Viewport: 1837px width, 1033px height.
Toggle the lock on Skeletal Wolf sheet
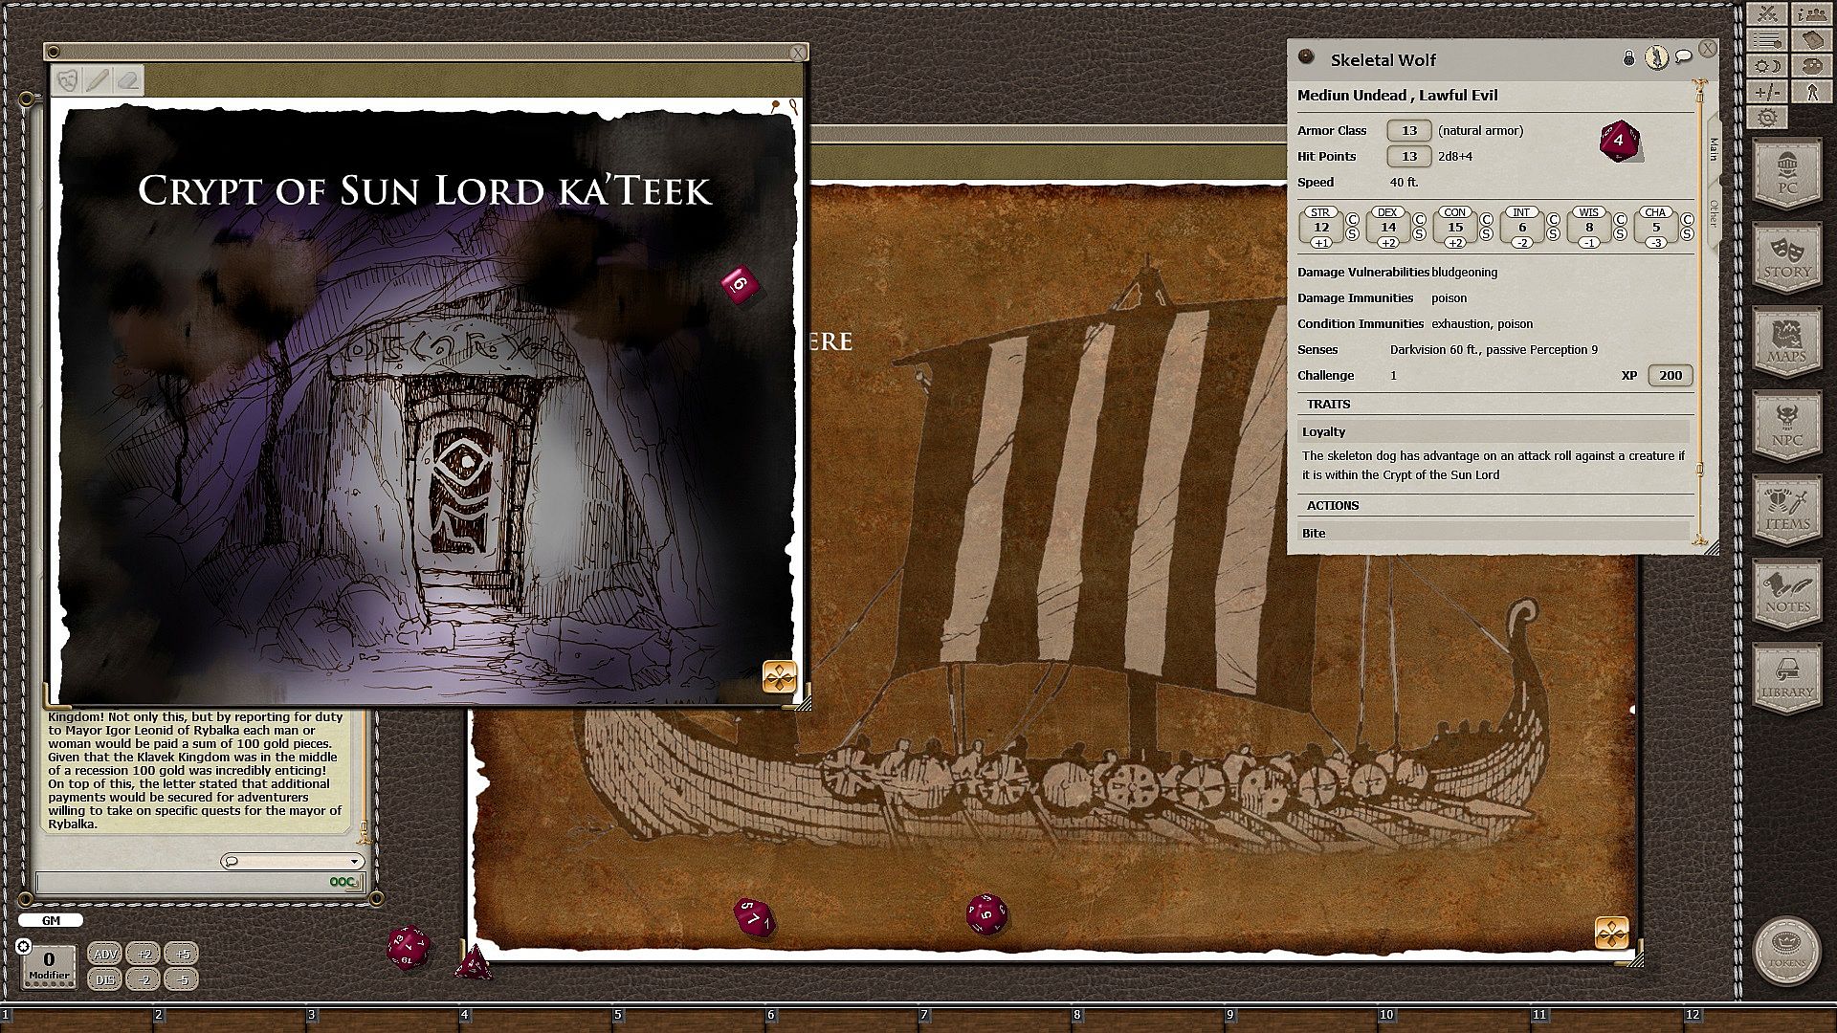(1628, 59)
